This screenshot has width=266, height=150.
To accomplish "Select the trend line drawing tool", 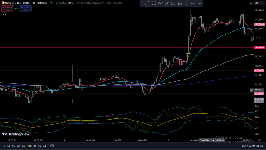I will pyautogui.click(x=147, y=3).
